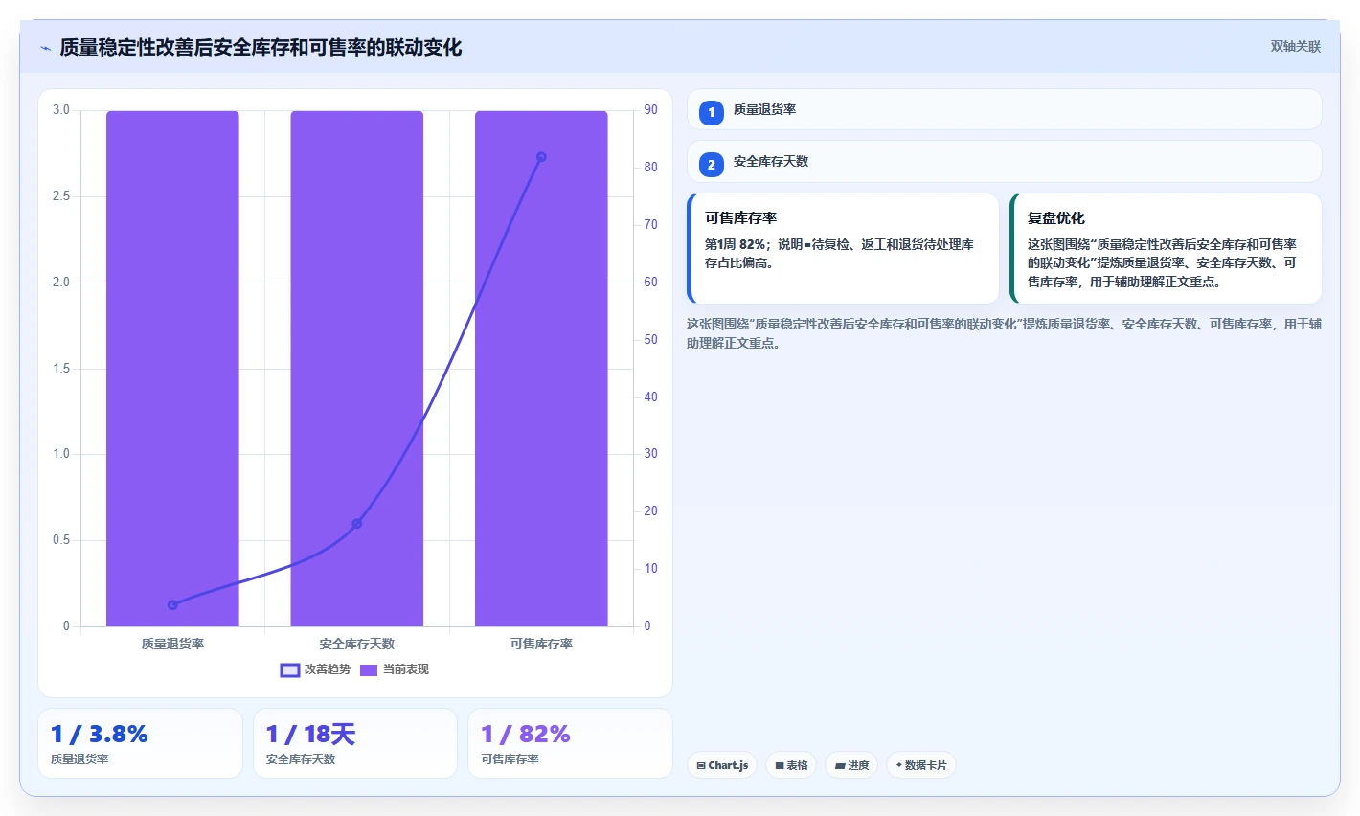Click the right axis value 90
Image resolution: width=1360 pixels, height=816 pixels.
[651, 110]
